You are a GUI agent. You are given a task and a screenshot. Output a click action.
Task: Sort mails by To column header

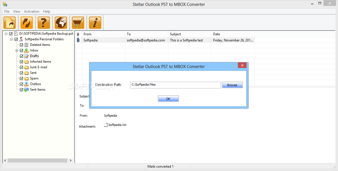click(147, 34)
